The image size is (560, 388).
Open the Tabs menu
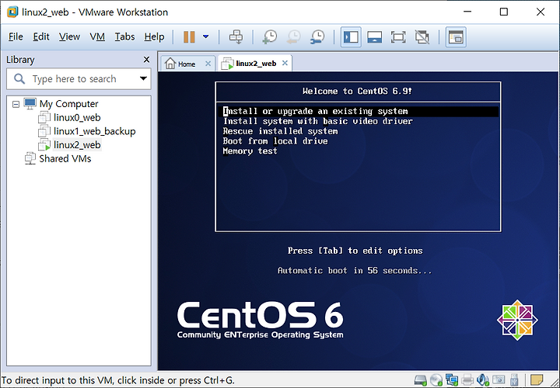tap(124, 36)
